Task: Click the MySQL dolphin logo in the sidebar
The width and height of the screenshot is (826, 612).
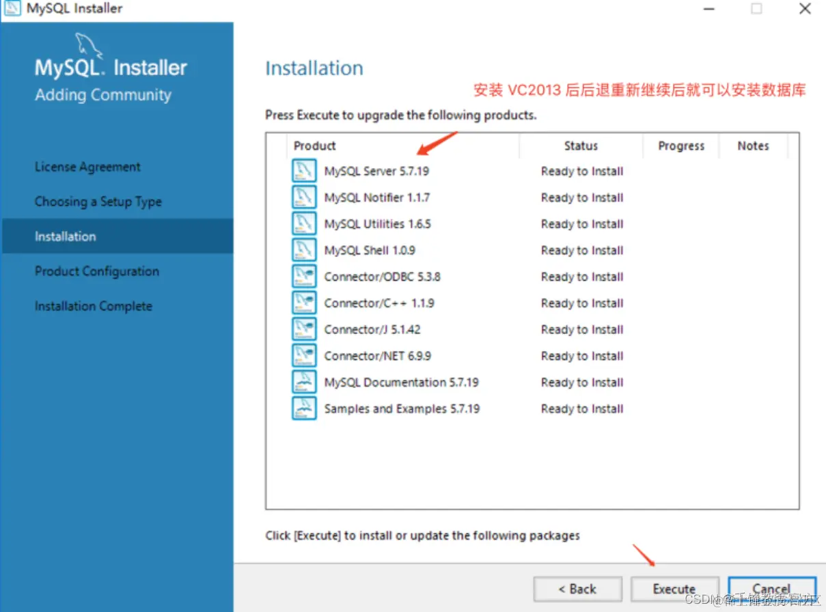Action: 89,45
